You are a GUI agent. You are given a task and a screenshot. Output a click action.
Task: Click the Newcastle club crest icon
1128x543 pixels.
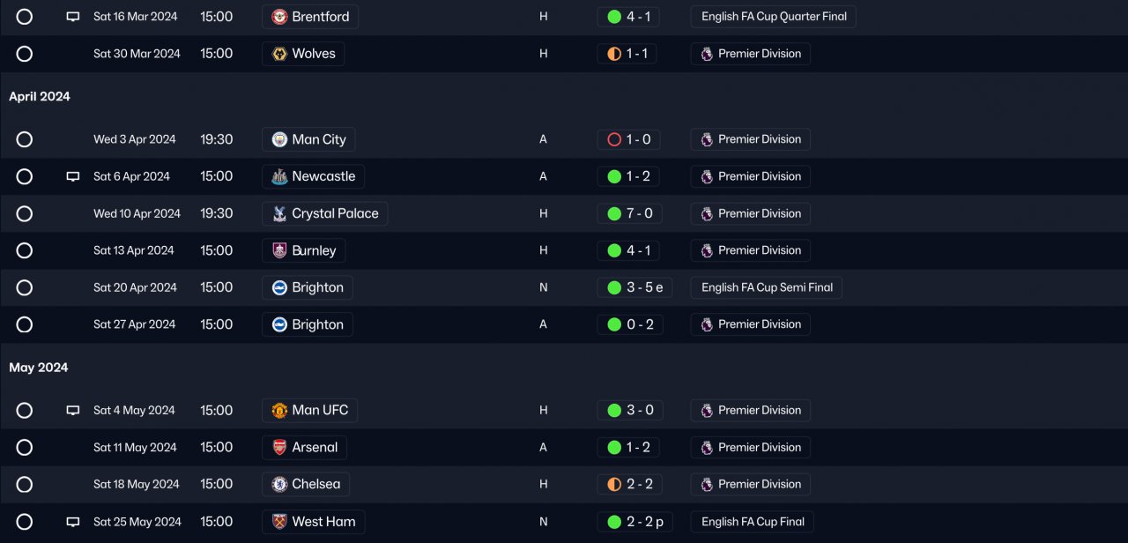[279, 176]
